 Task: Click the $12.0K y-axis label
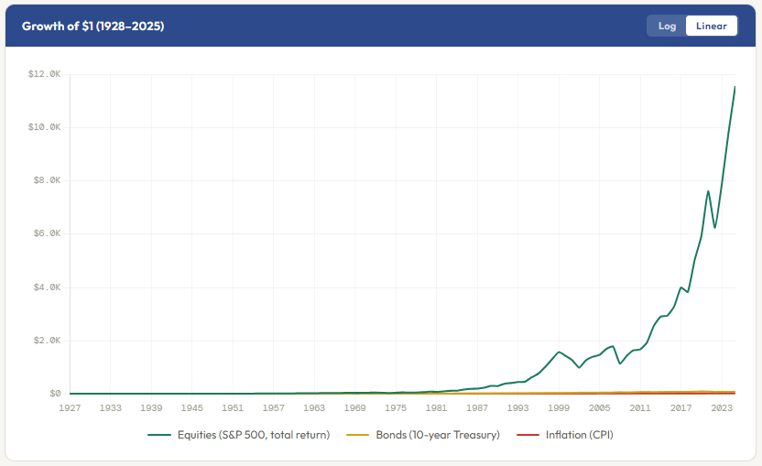tap(44, 74)
